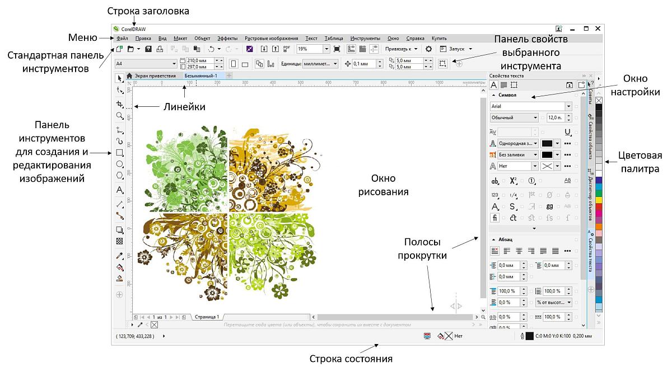
Task: Select the Text tool in toolbox
Action: point(119,191)
